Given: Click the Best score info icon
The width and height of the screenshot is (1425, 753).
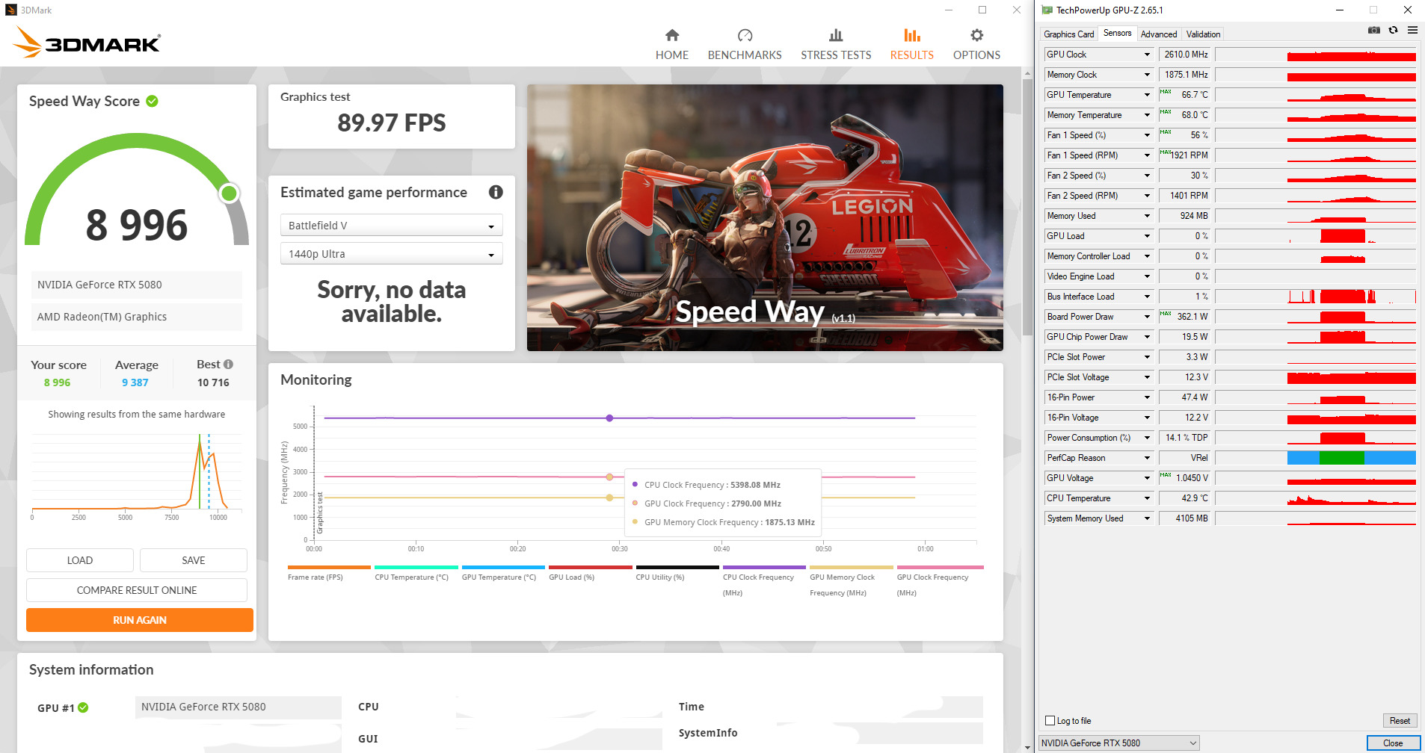Looking at the screenshot, I should point(228,365).
